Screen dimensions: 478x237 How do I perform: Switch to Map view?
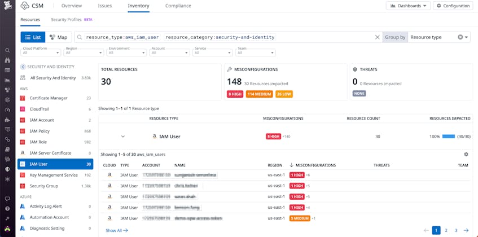point(59,37)
